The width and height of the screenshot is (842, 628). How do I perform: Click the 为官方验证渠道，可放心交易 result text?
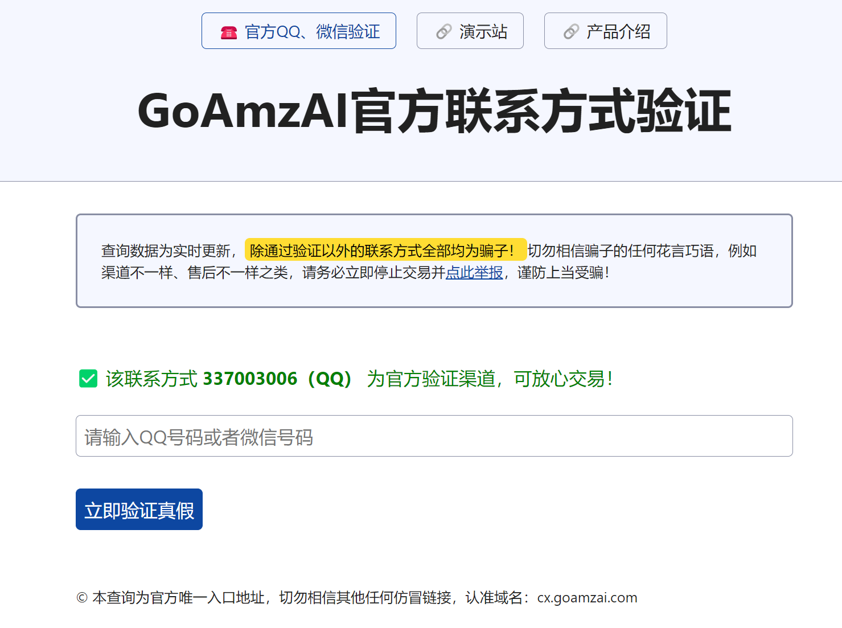coord(490,379)
